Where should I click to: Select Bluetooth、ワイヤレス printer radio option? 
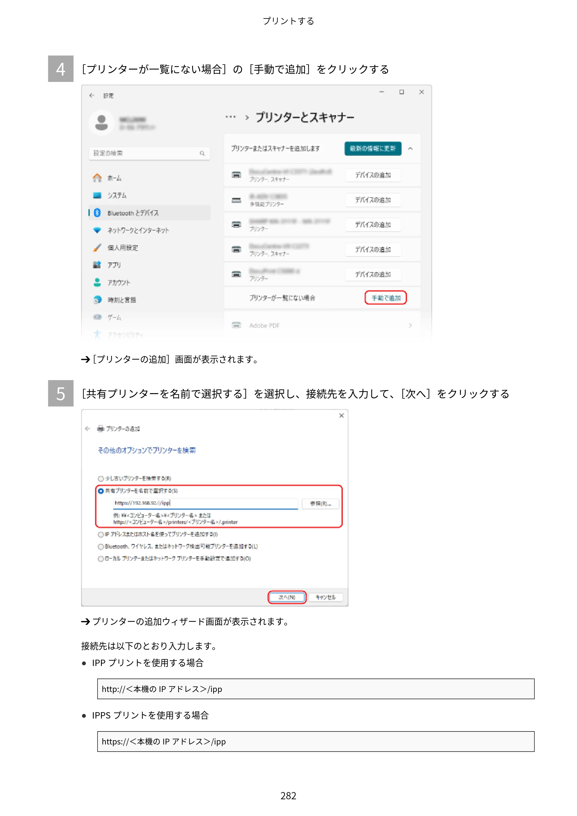[101, 547]
